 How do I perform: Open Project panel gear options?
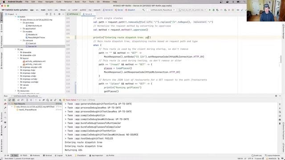click(x=59, y=14)
